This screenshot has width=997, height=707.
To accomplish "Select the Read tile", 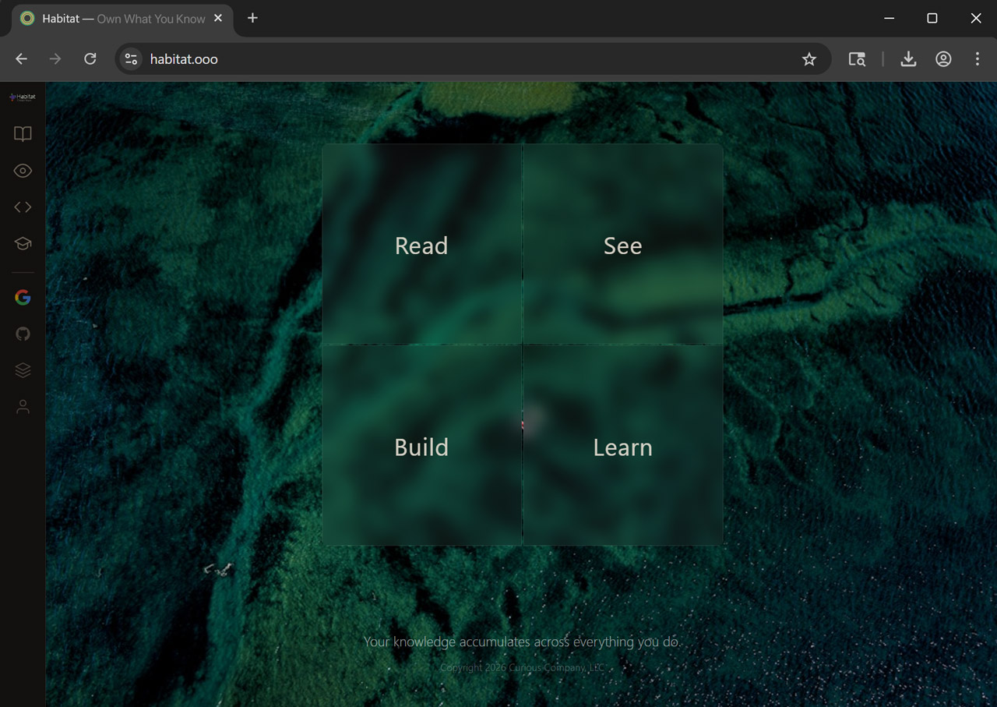I will [x=421, y=245].
